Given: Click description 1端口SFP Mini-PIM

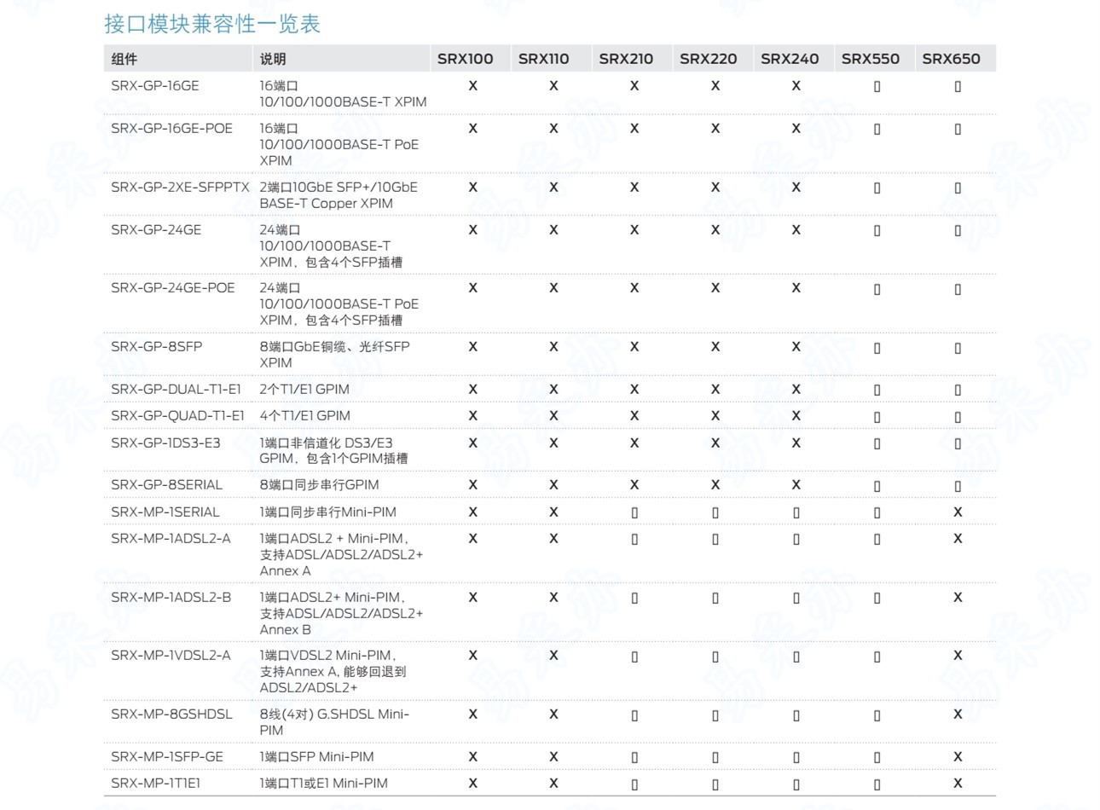Looking at the screenshot, I should point(317,757).
